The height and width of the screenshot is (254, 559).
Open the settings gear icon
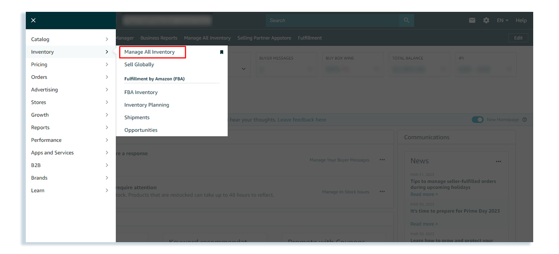click(486, 20)
